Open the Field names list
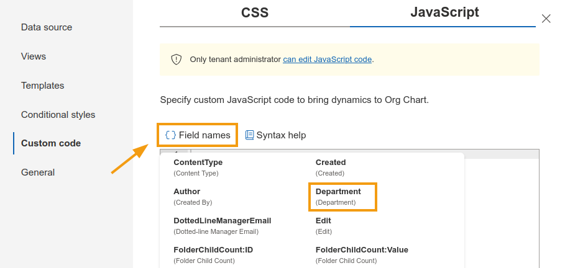This screenshot has width=565, height=268. (x=198, y=135)
